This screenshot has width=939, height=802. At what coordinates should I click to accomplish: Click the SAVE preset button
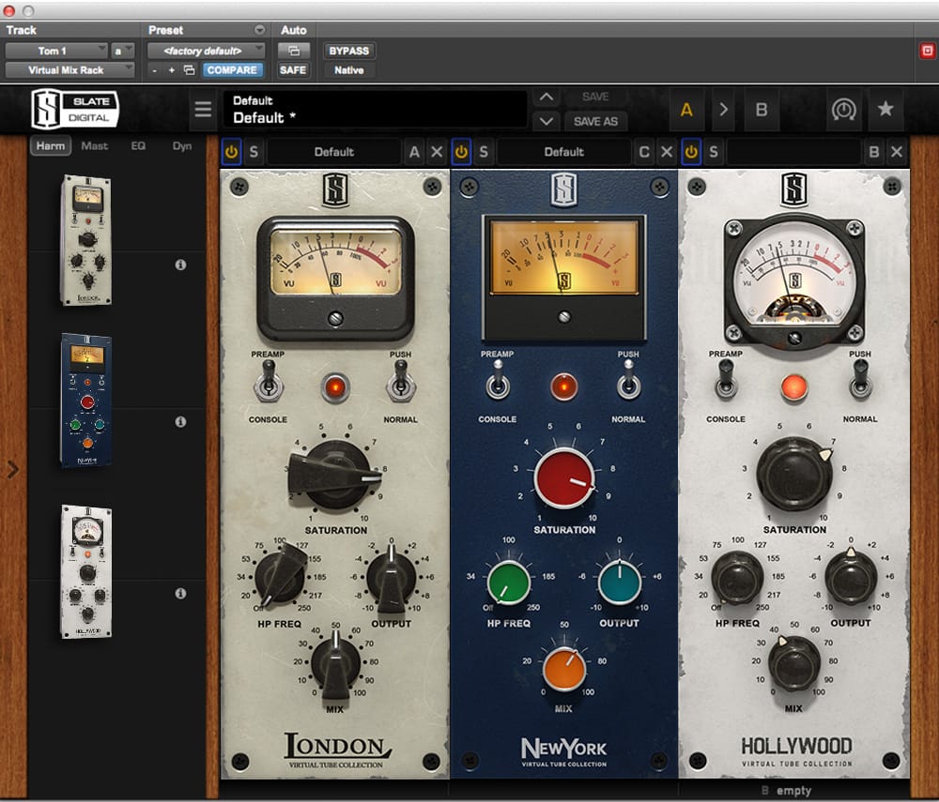[595, 97]
